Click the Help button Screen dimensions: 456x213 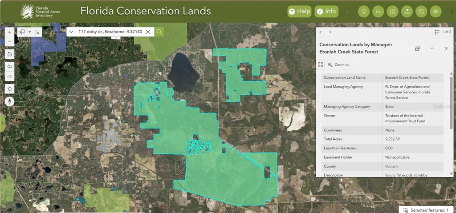click(x=299, y=12)
